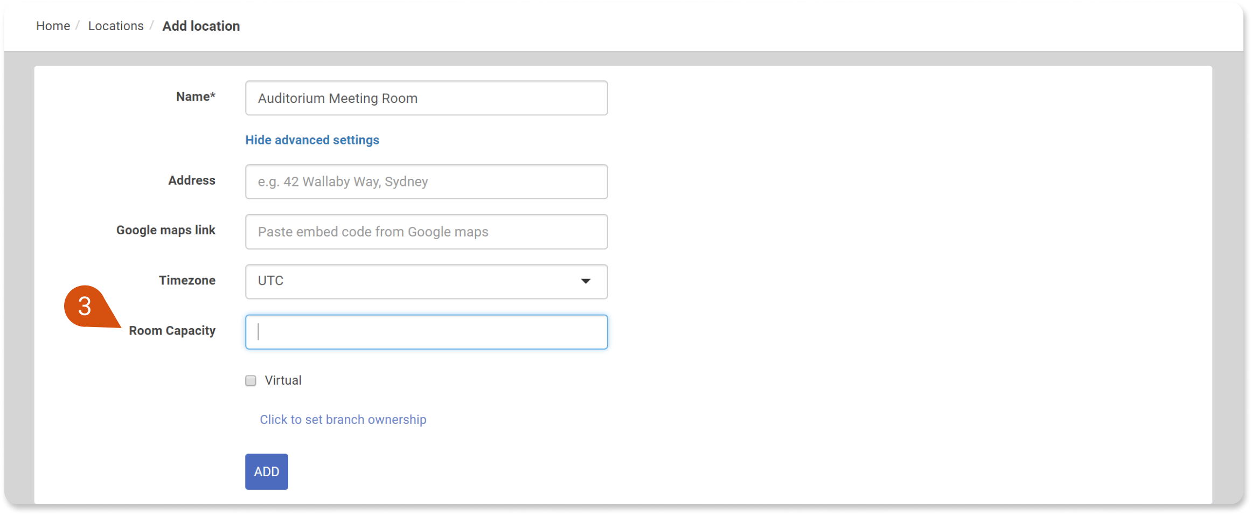
Task: Focus the Address input field
Action: click(x=426, y=182)
